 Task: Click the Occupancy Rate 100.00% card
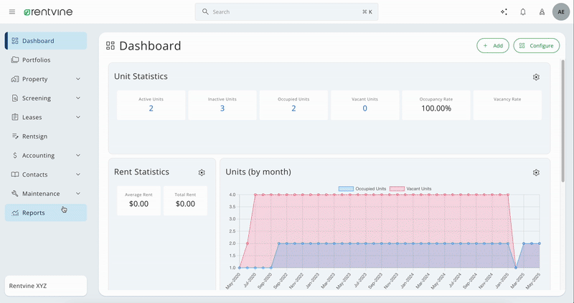point(436,105)
